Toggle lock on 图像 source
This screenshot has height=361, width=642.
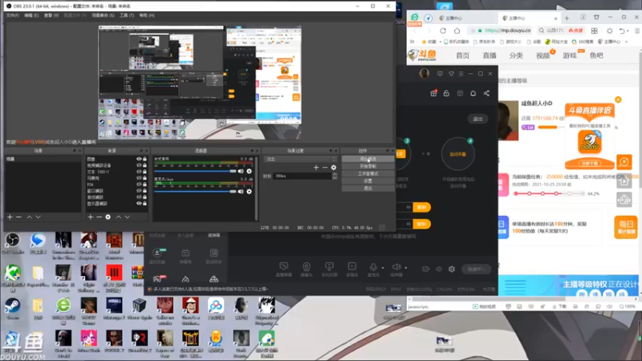point(144,159)
